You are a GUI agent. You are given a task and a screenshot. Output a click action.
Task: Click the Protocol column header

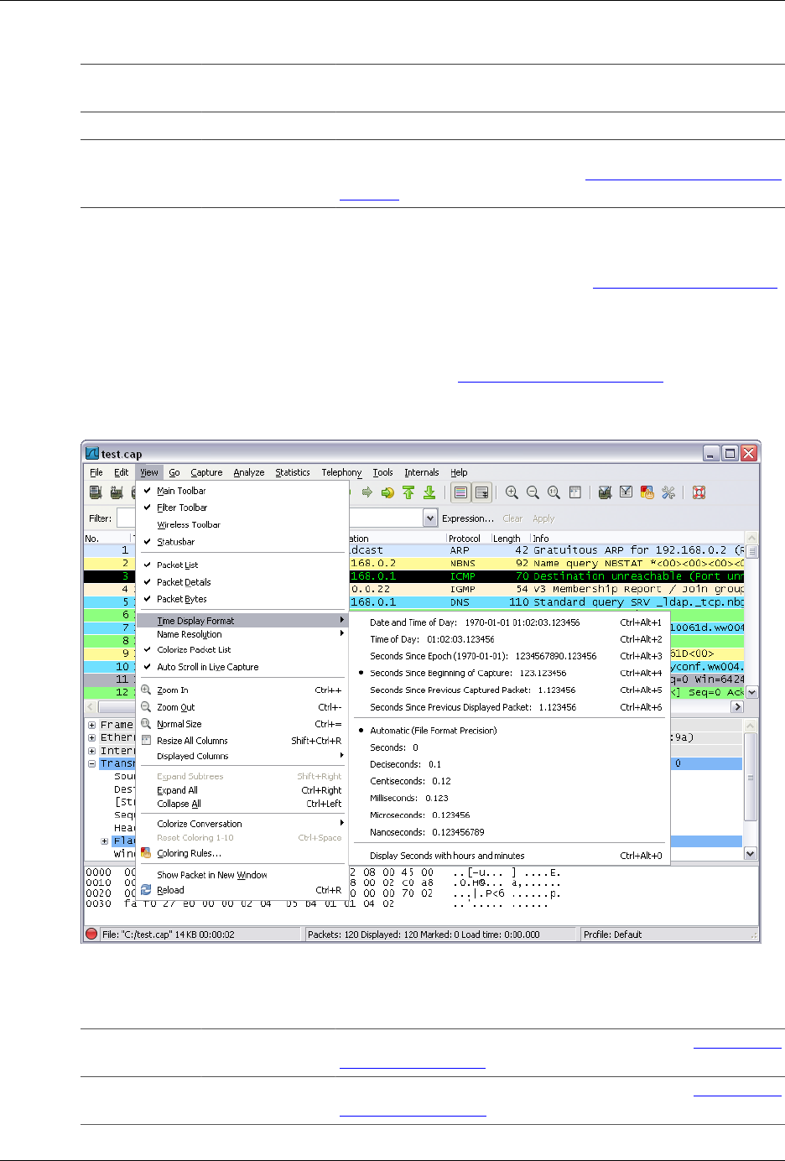[468, 539]
